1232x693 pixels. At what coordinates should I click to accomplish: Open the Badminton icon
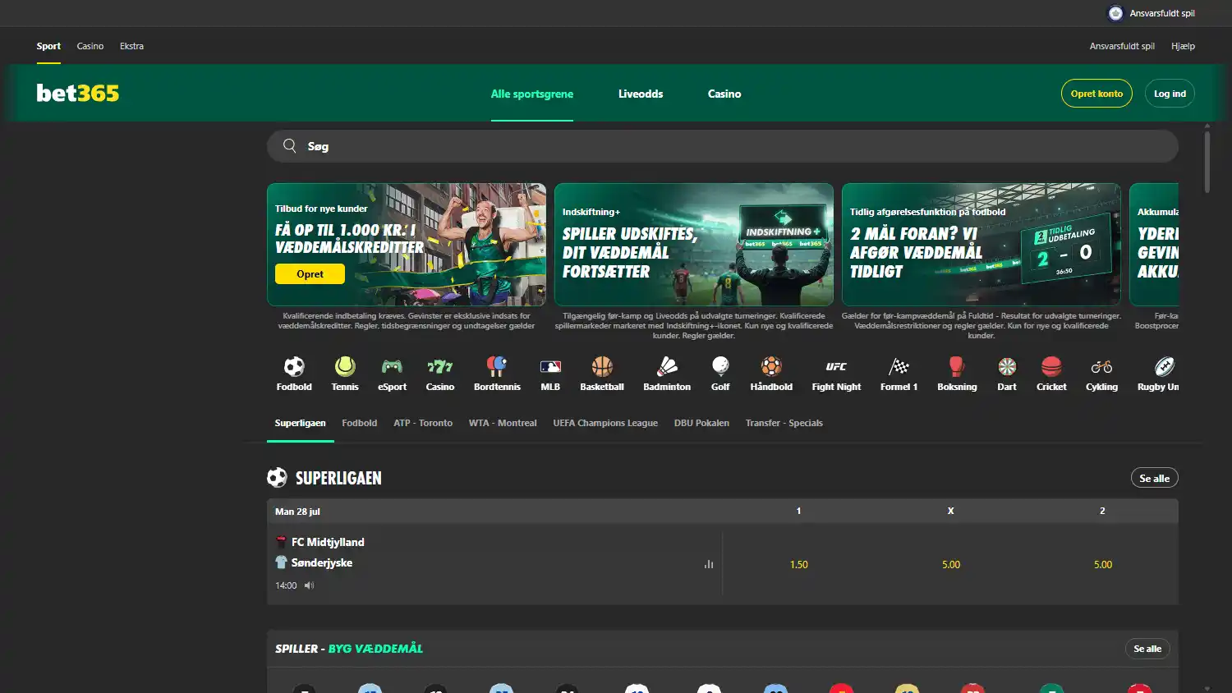[667, 366]
